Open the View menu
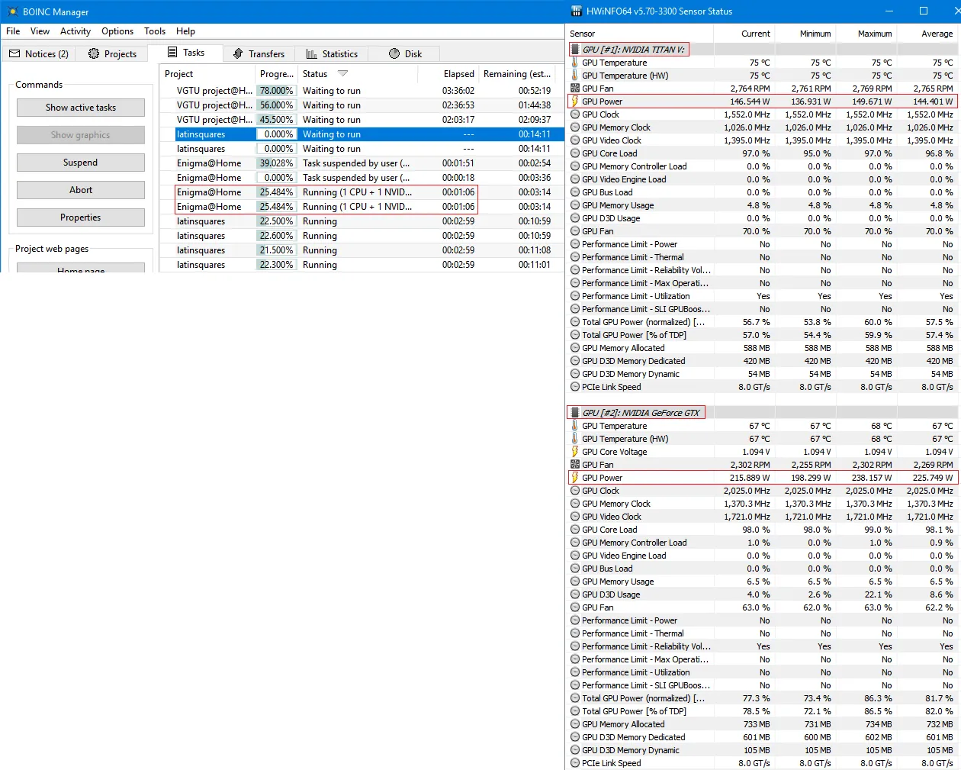The height and width of the screenshot is (770, 961). [x=40, y=31]
